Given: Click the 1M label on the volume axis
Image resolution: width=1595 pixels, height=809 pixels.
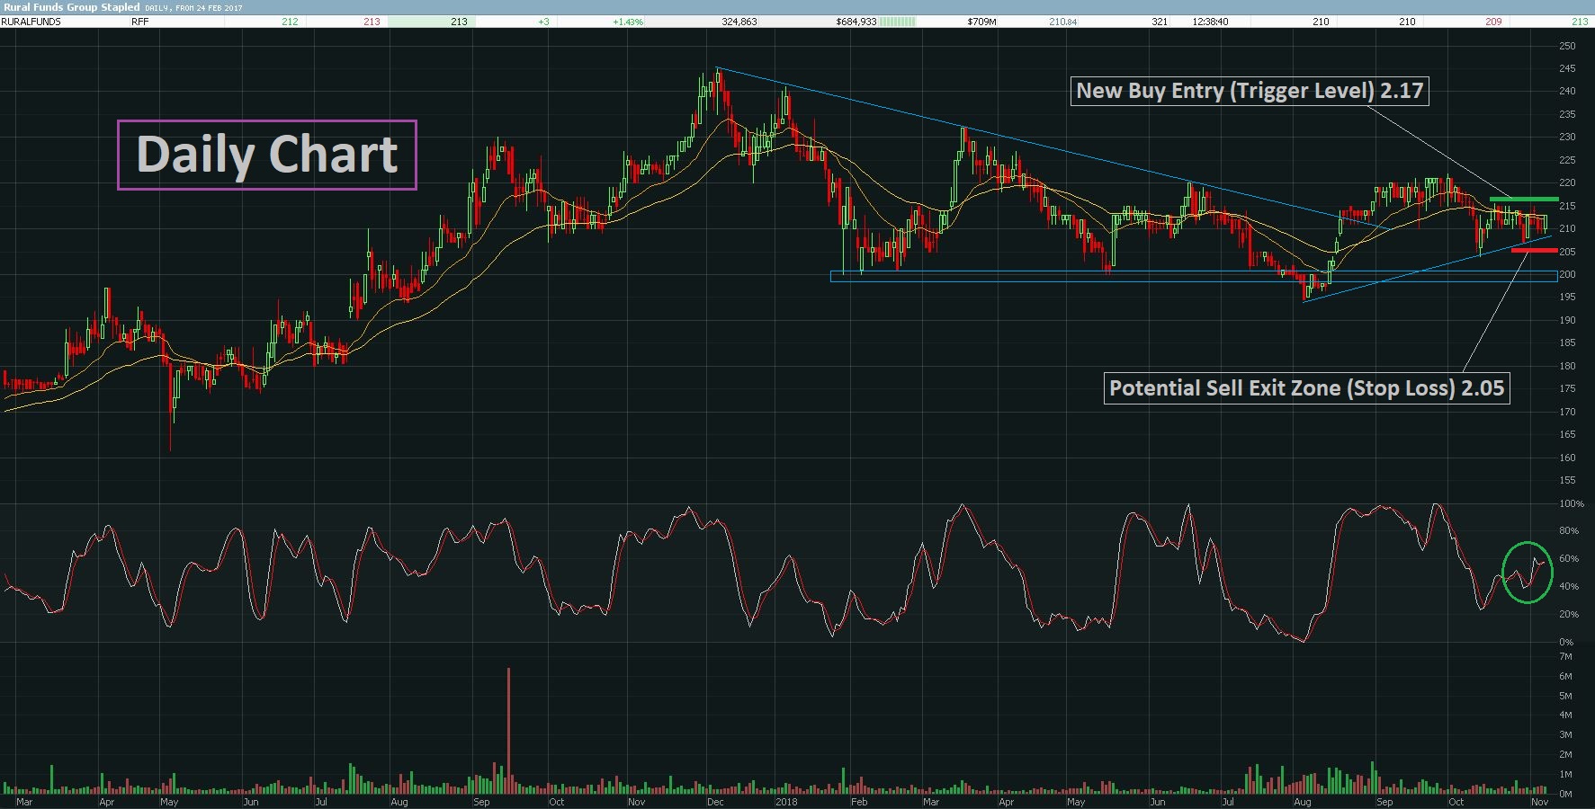Looking at the screenshot, I should [1565, 774].
